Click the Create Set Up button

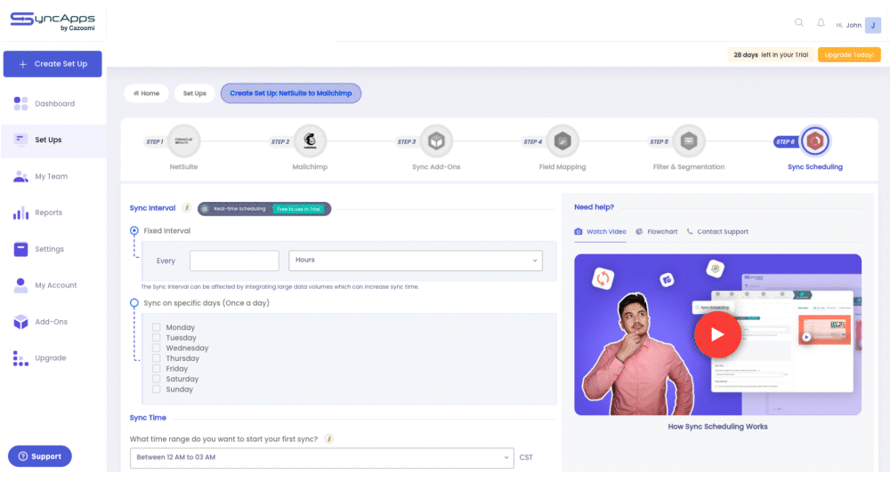53,64
